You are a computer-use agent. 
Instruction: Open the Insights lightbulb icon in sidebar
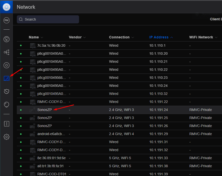click(x=6, y=105)
